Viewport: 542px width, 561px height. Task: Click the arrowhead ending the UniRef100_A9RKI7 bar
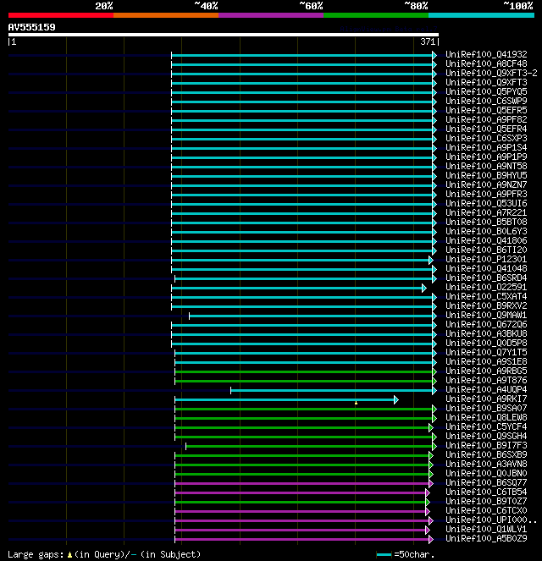click(396, 399)
